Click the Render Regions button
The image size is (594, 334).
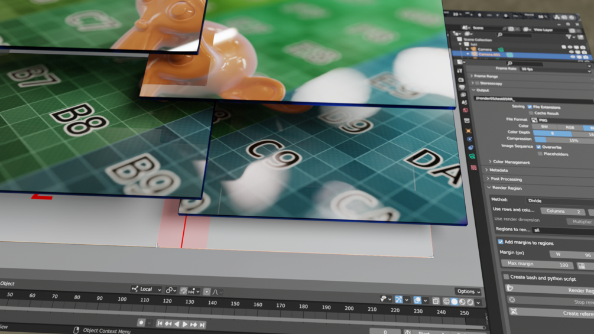coord(549,289)
